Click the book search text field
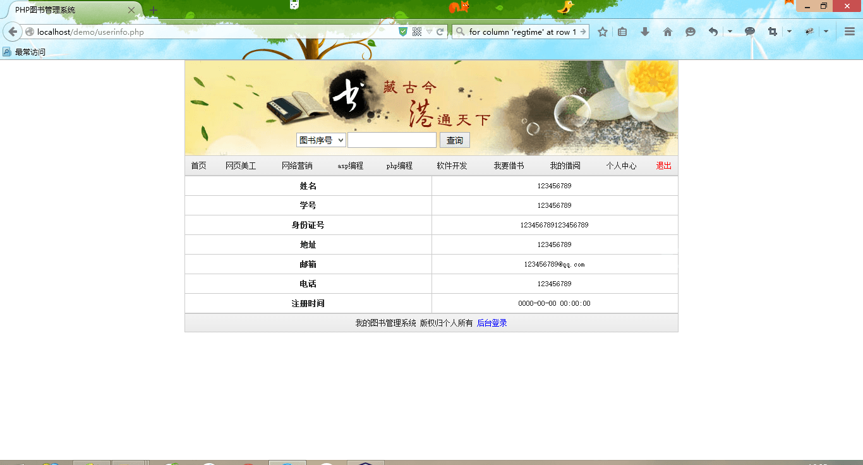Screen dimensions: 863x465 [x=392, y=140]
